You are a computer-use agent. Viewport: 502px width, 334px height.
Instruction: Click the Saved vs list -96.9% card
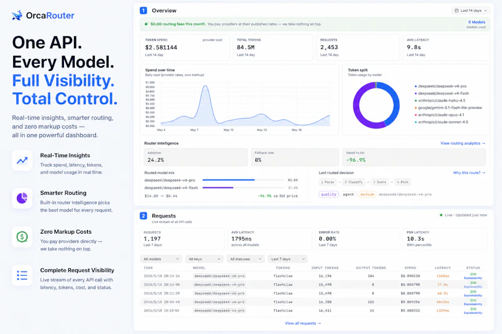pyautogui.click(x=414, y=157)
